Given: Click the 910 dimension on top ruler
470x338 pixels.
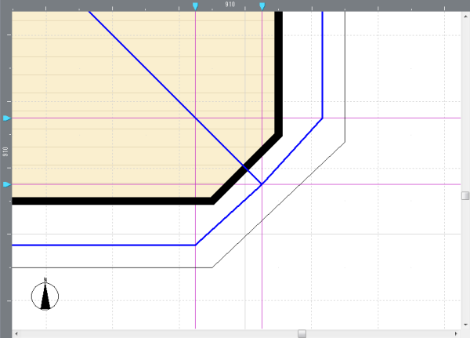Looking at the screenshot, I should [x=230, y=5].
